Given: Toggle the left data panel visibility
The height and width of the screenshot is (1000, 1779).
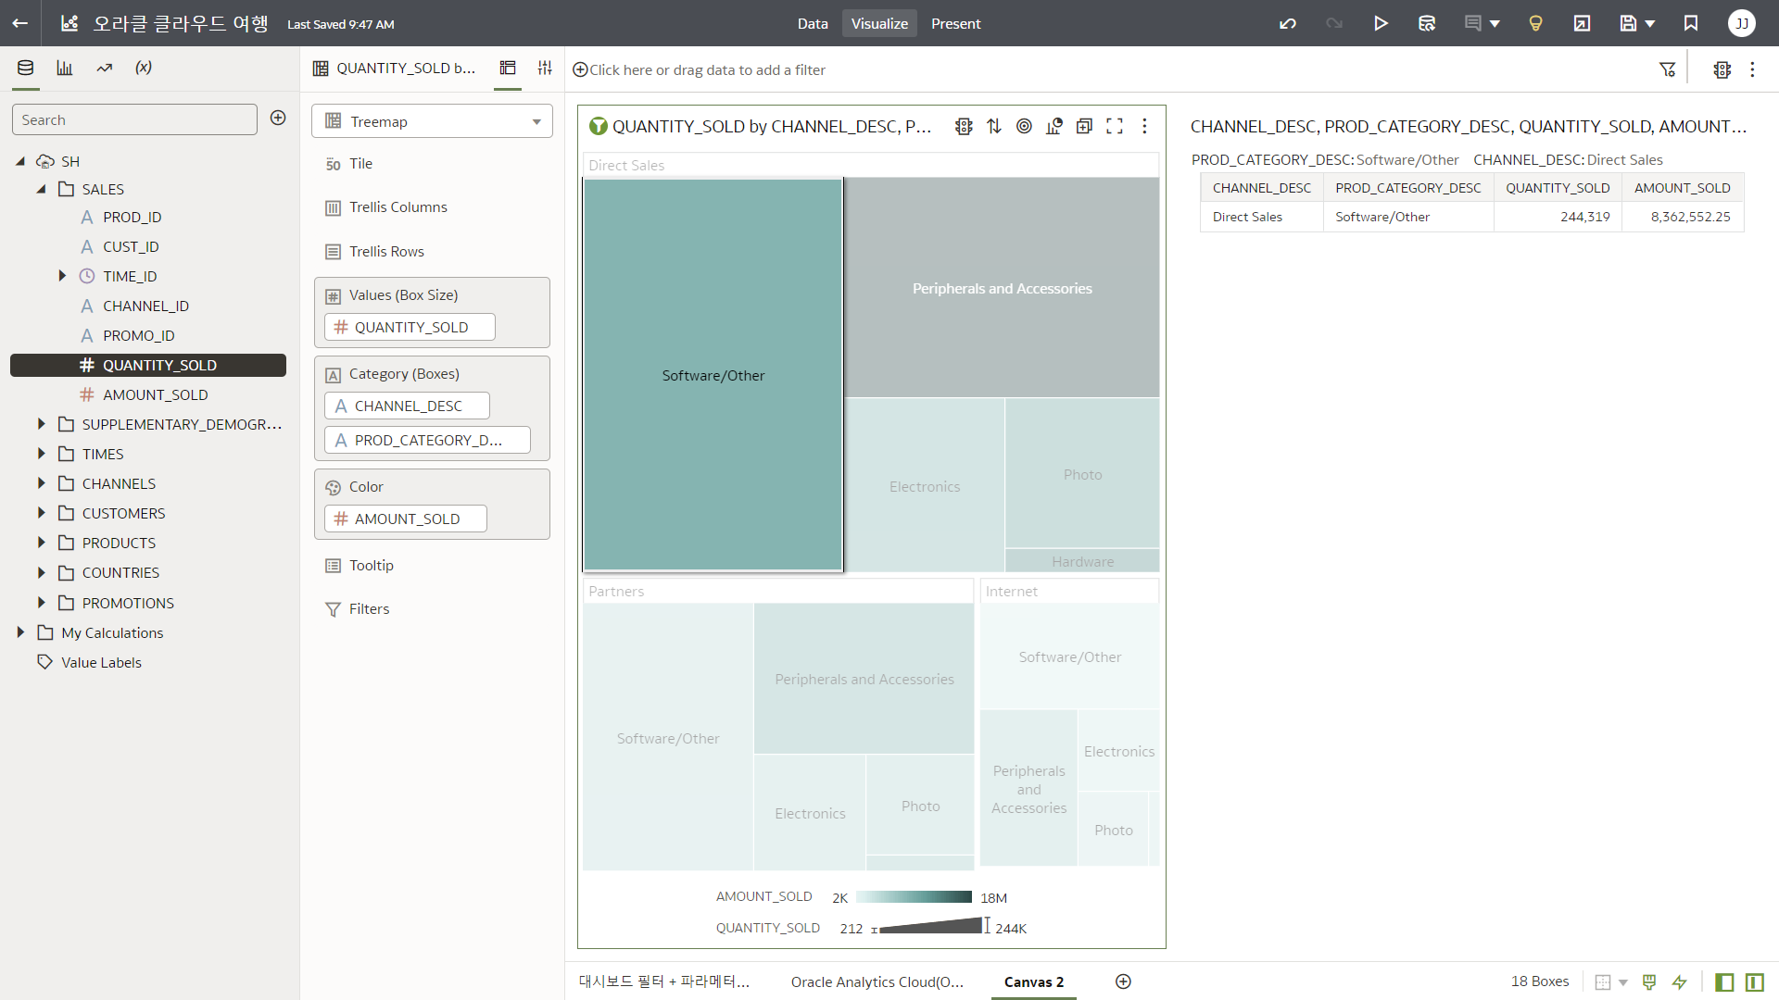Looking at the screenshot, I should (x=1724, y=981).
